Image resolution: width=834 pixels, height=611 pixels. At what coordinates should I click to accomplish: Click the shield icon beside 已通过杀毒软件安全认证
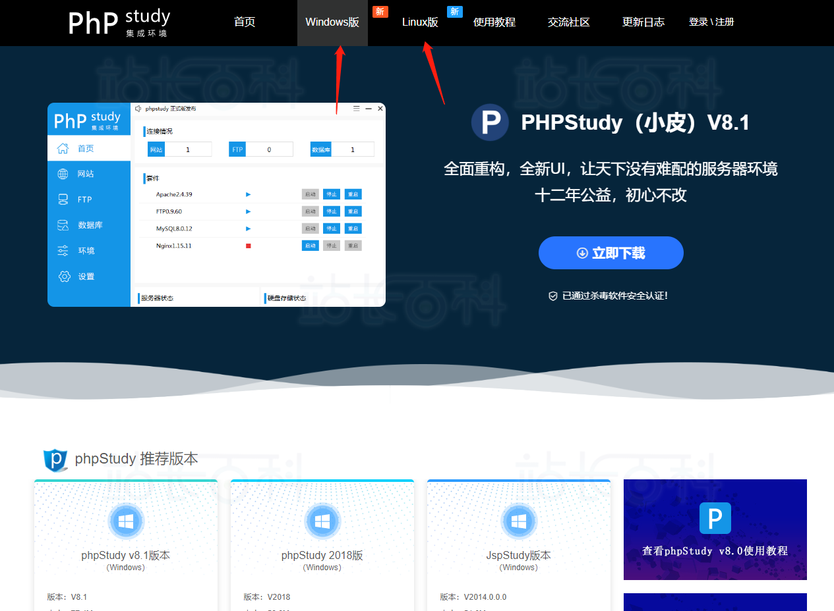tap(553, 296)
